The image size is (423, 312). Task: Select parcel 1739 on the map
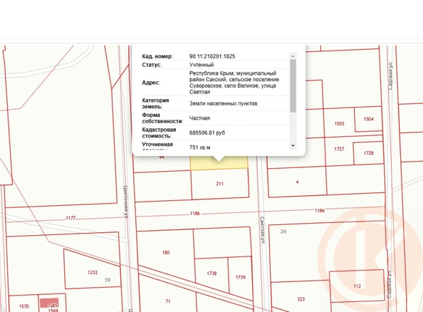click(x=240, y=277)
